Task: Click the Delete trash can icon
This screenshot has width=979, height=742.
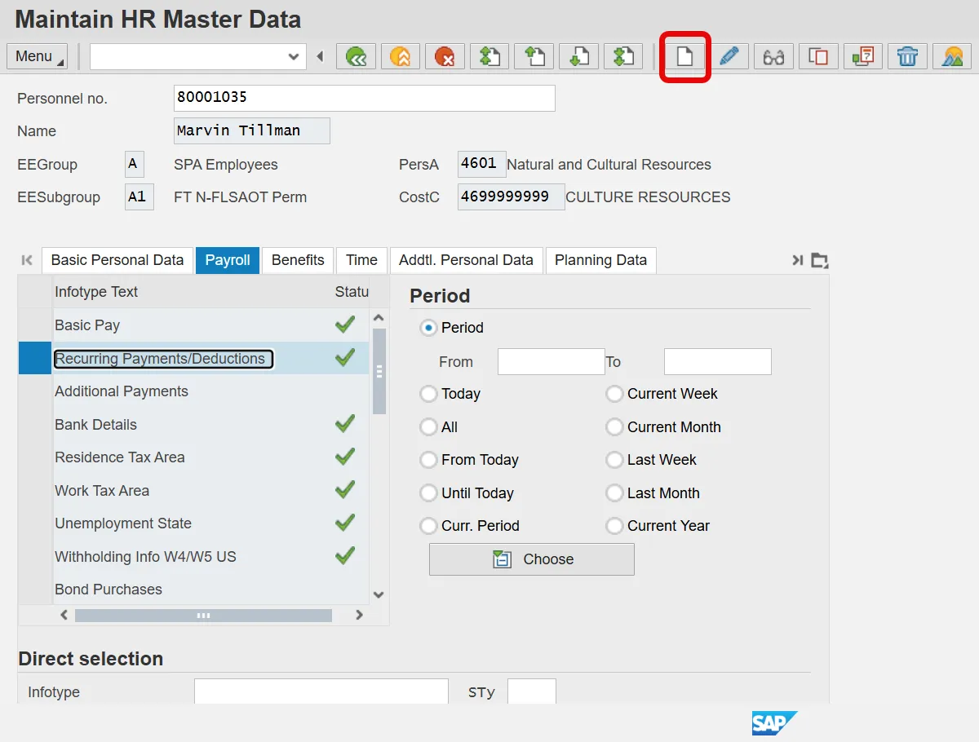Action: click(907, 56)
